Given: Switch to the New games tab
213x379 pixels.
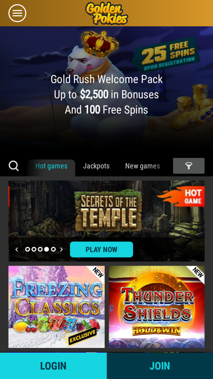Looking at the screenshot, I should pos(142,166).
